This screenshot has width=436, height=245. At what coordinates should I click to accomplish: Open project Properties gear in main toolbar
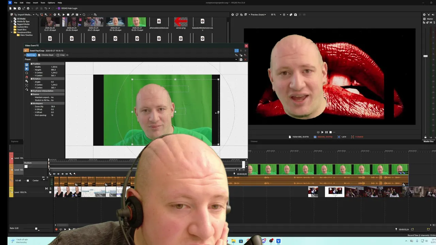click(28, 8)
